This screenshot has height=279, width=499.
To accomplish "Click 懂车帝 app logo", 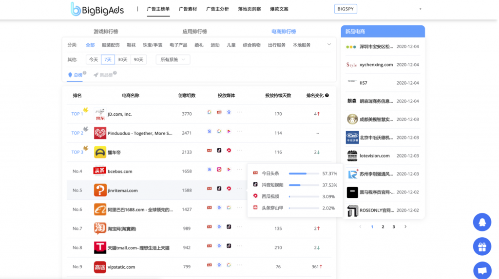I will point(100,152).
